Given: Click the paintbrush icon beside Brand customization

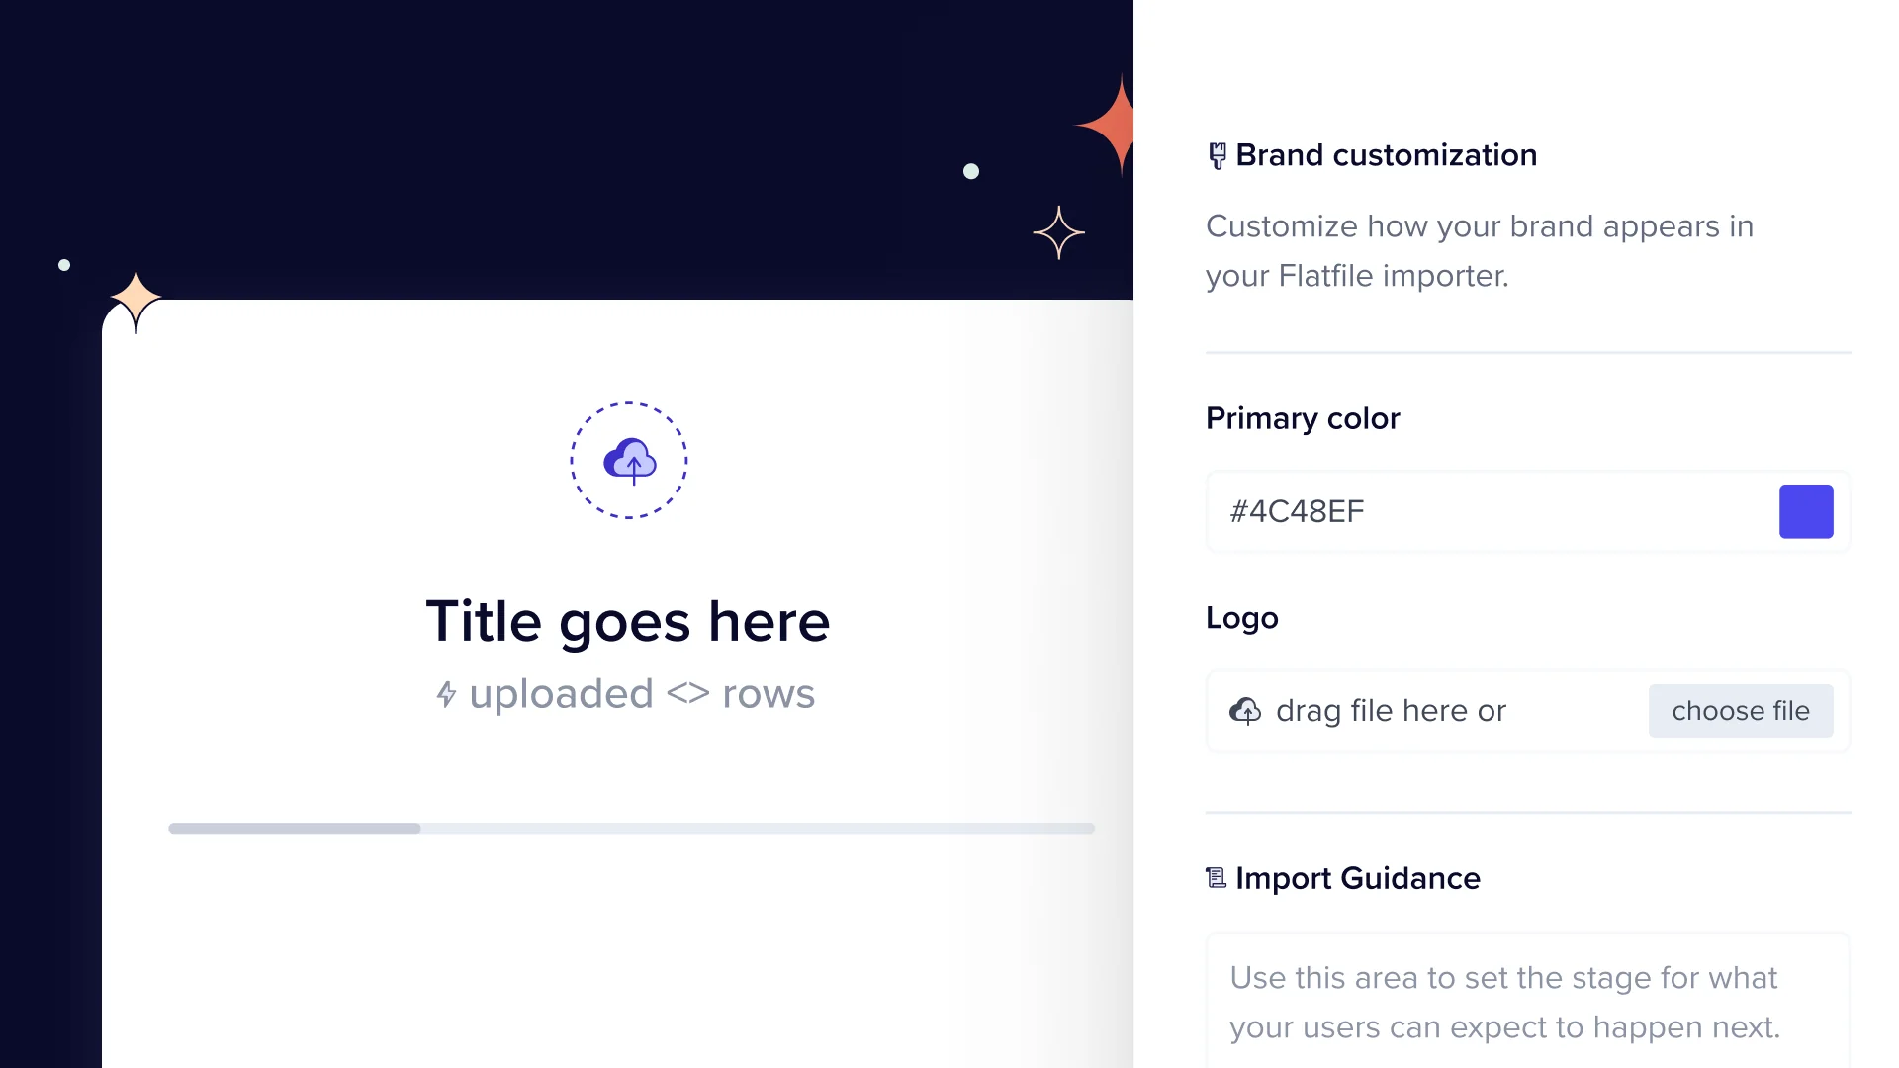Looking at the screenshot, I should [x=1218, y=155].
